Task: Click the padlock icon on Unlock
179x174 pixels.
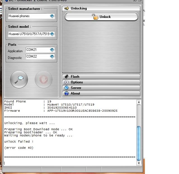Action: pos(95,17)
